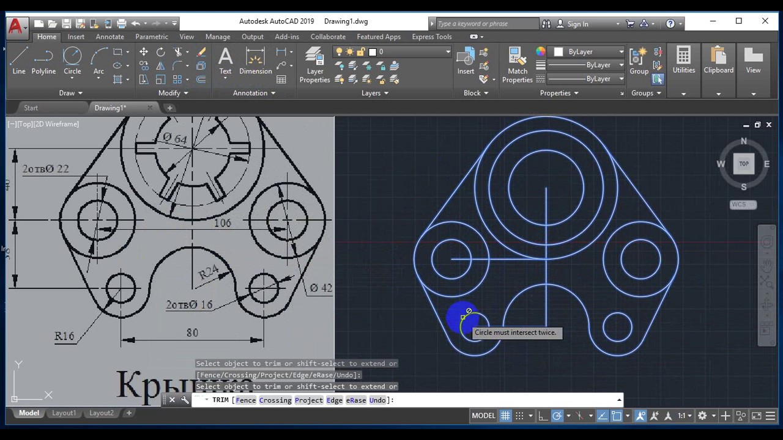Viewport: 783px width, 440px height.
Task: Select the Polyline tool
Action: coord(43,61)
